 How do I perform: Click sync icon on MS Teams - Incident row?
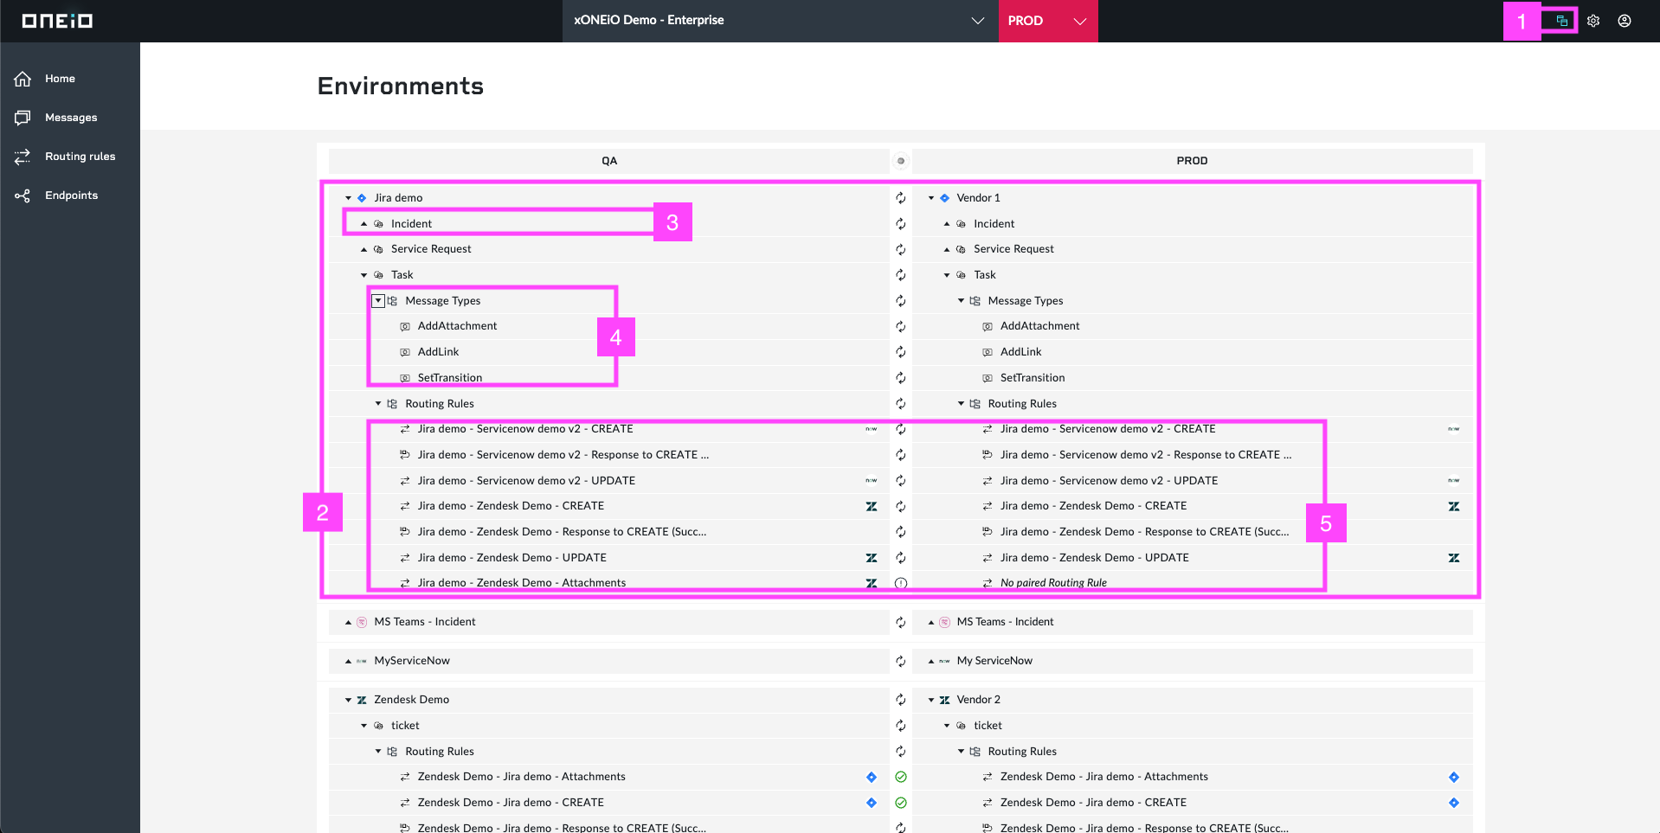(901, 622)
